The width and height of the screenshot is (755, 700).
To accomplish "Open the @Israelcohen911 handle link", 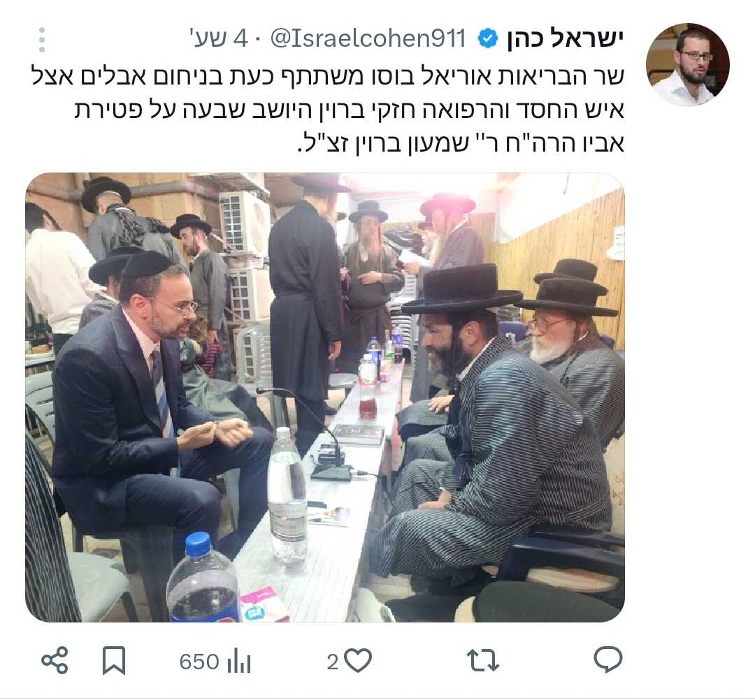I will [x=368, y=38].
